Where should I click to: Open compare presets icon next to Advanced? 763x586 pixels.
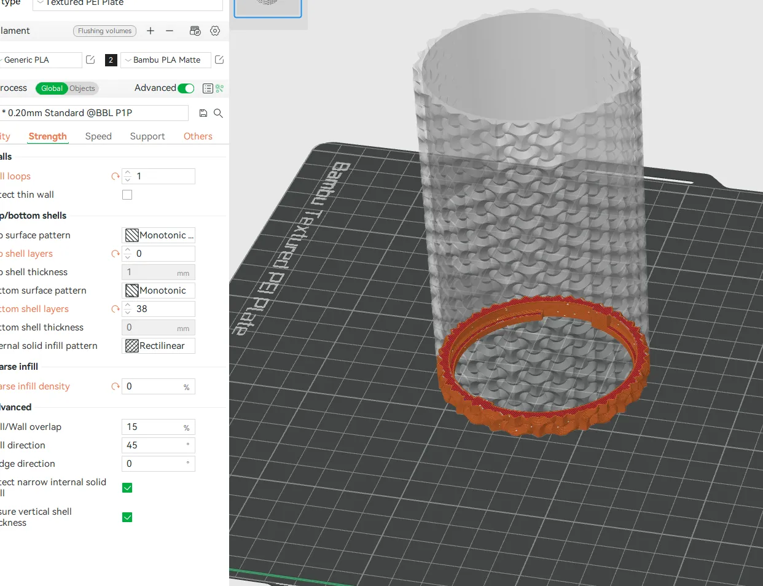pyautogui.click(x=220, y=88)
